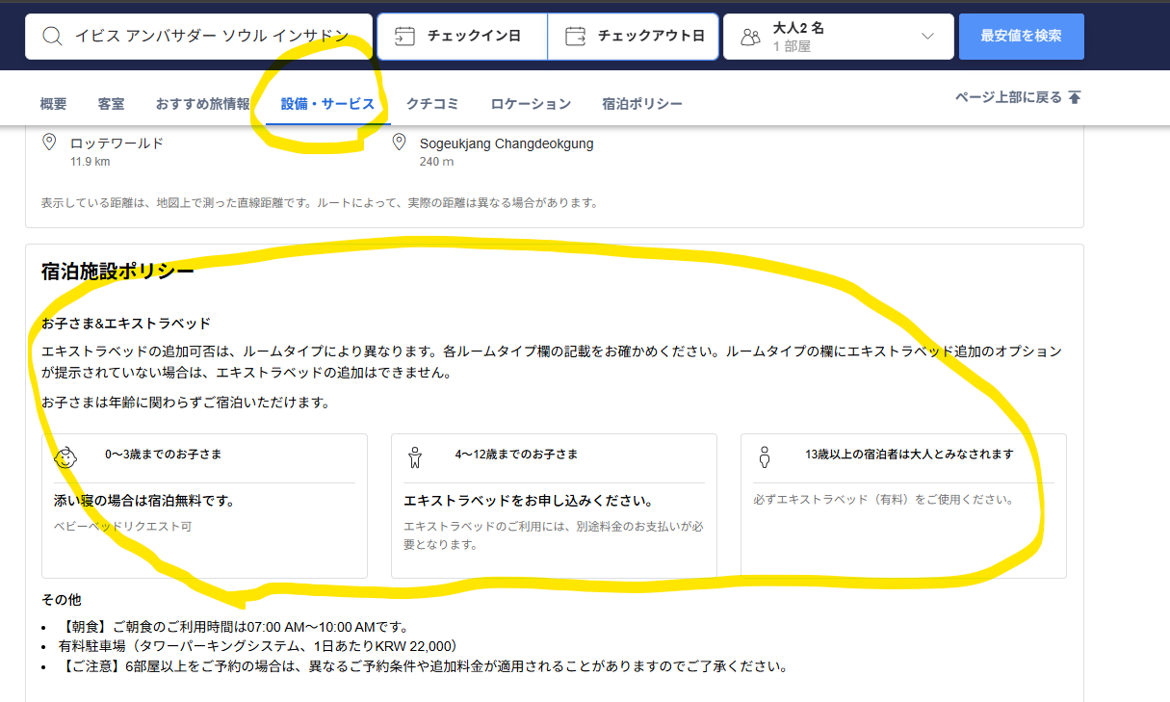Click the Sogeukjang Changdeokgung pin icon

pyautogui.click(x=400, y=143)
